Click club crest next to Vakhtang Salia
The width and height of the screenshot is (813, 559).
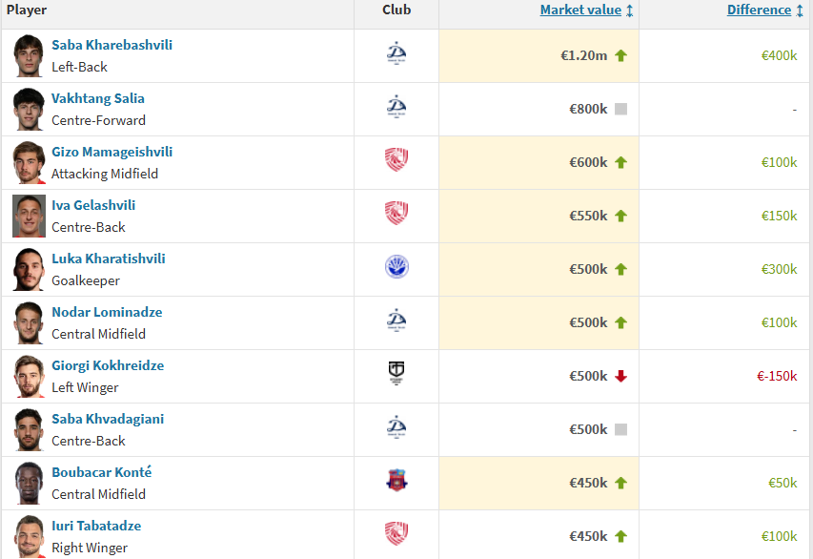[396, 107]
